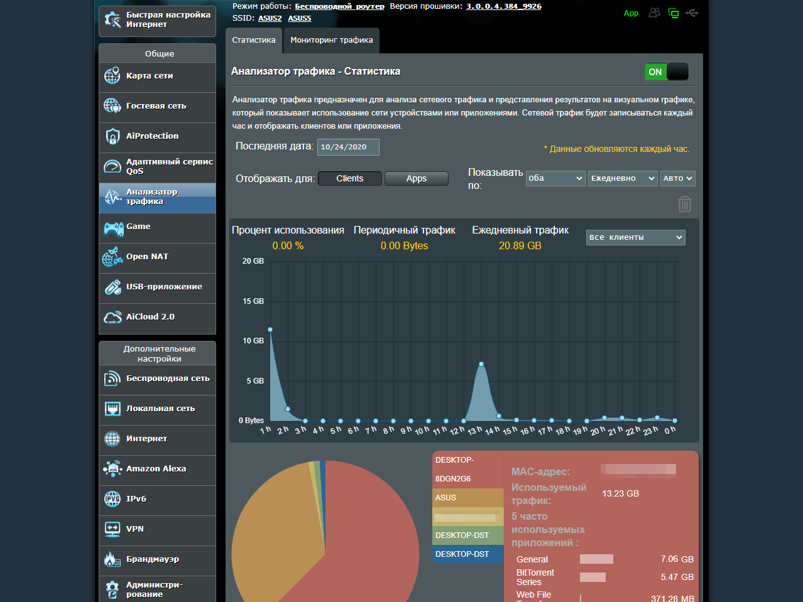
Task: Open the Локальная сеть LAN icon
Action: (112, 409)
